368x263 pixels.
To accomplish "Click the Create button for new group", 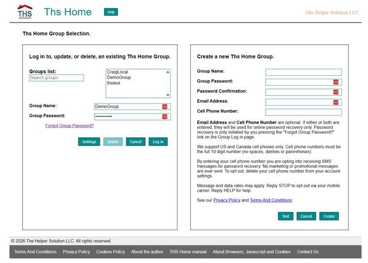I will click(x=329, y=216).
